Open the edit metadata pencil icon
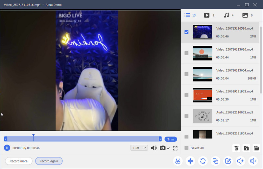This screenshot has height=169, width=263. pyautogui.click(x=227, y=161)
